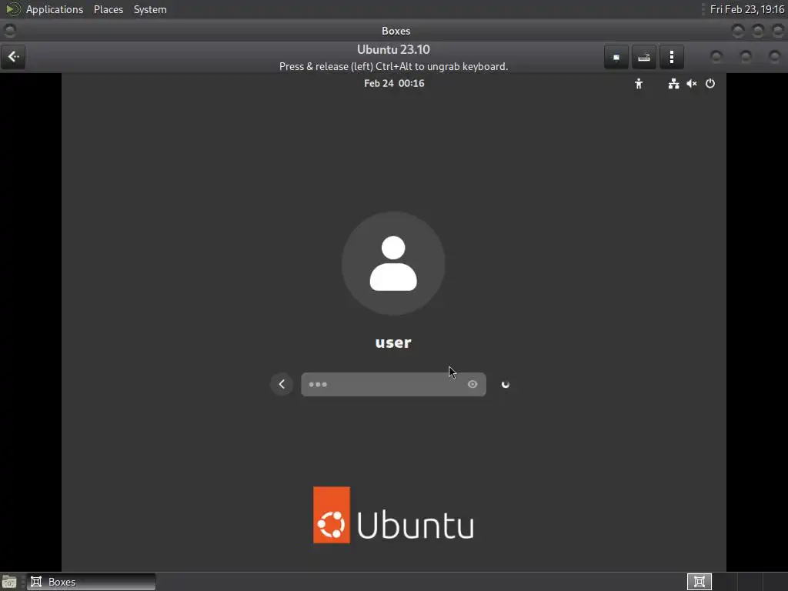Open the keyboard shortcuts button in Boxes toolbar
This screenshot has width=788, height=591.
(644, 57)
